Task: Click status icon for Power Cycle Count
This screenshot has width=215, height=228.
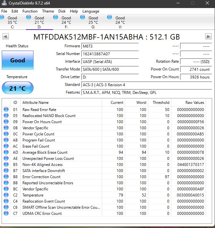Action: [x=6, y=134]
